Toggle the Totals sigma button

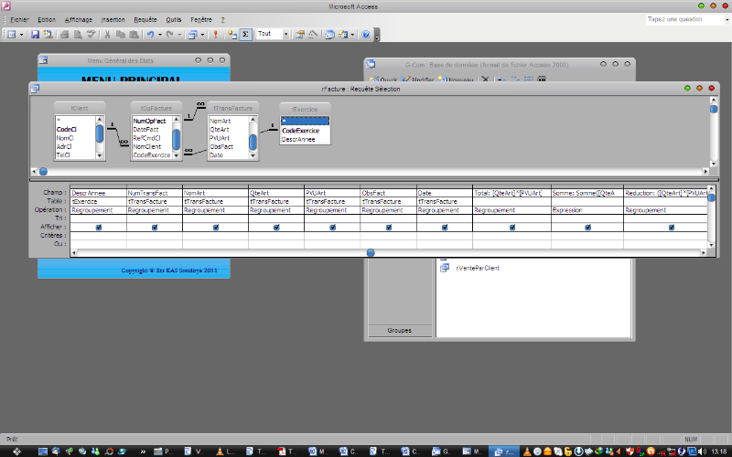245,34
